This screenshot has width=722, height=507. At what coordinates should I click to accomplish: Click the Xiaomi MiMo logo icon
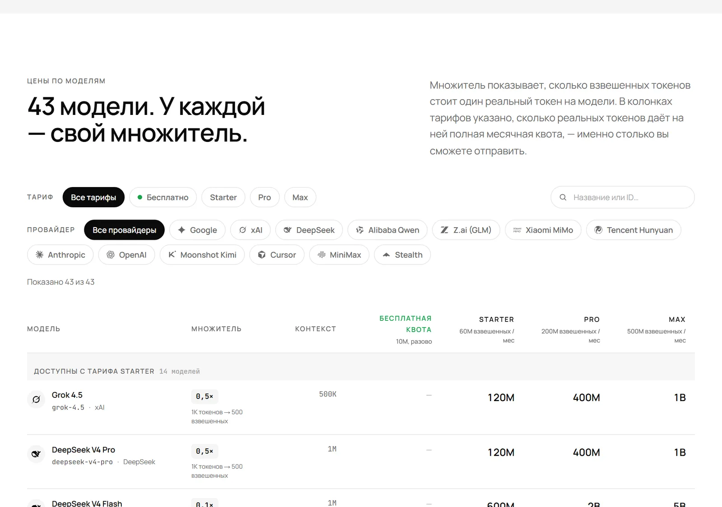517,230
